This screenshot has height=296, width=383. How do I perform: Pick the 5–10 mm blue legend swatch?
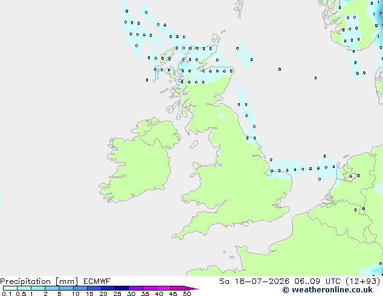coord(66,288)
